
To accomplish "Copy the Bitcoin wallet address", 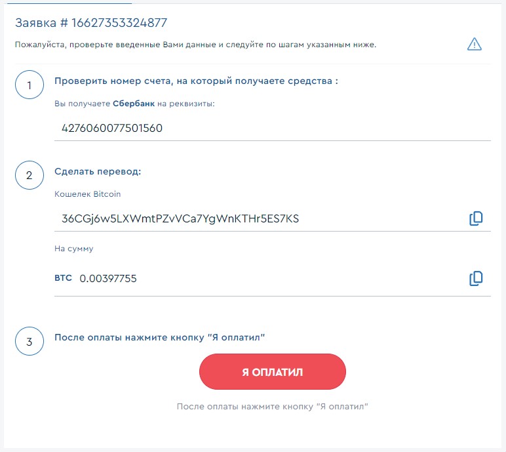I will point(476,218).
